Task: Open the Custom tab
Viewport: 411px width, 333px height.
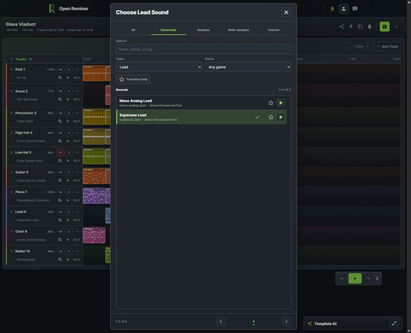Action: coord(274,30)
